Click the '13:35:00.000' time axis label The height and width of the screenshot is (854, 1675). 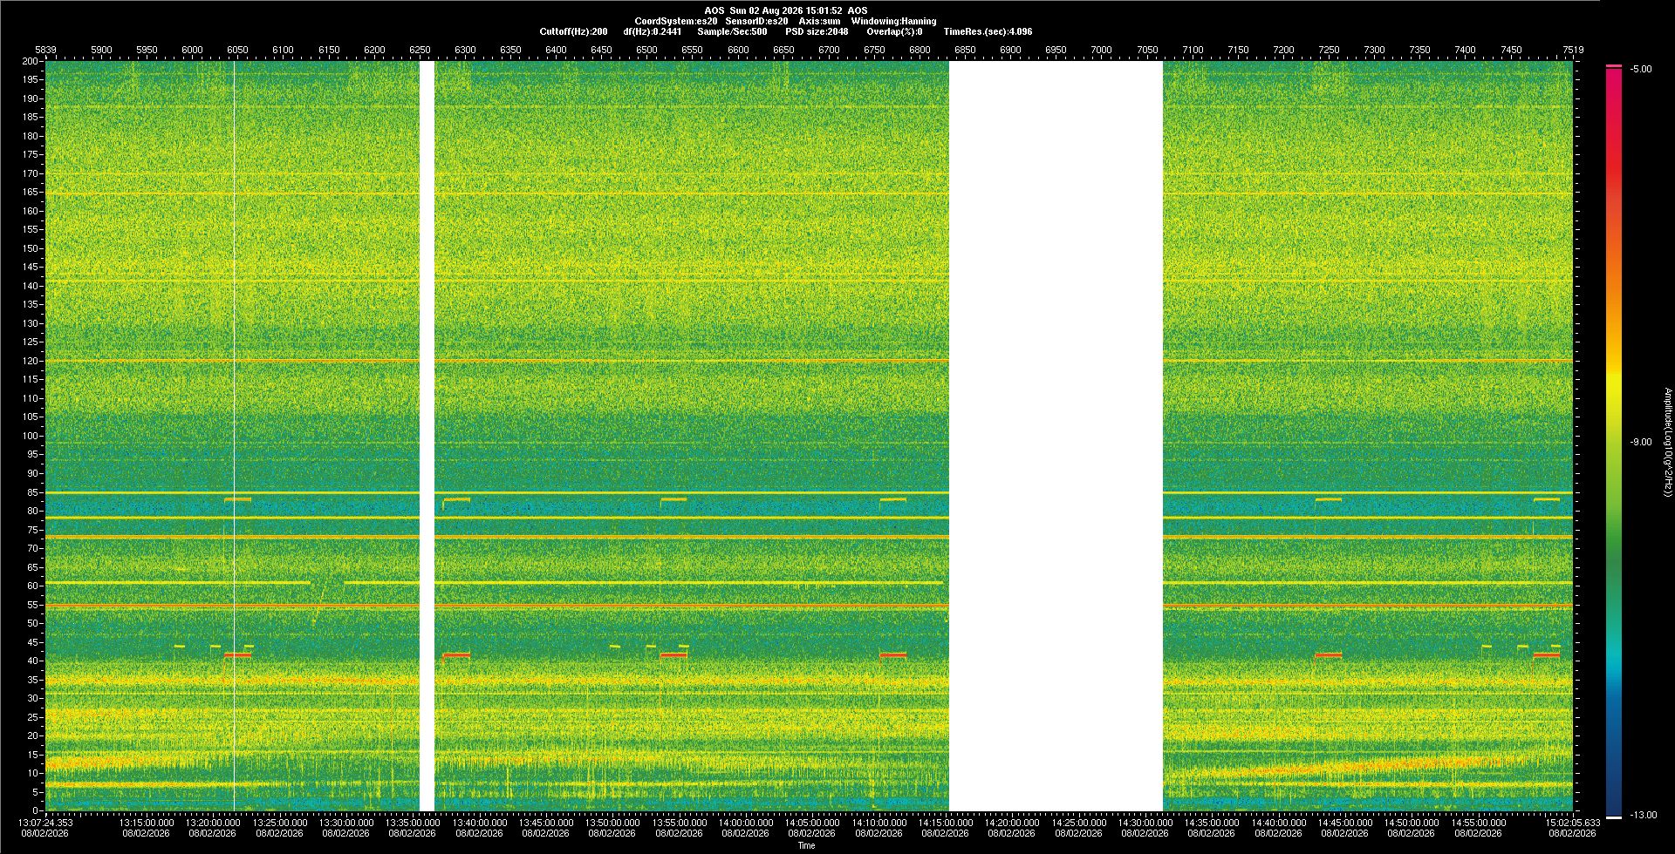(x=413, y=822)
